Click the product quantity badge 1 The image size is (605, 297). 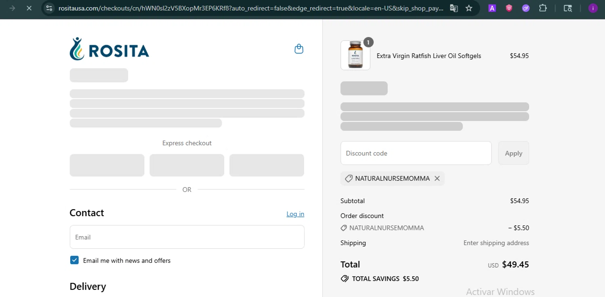368,42
